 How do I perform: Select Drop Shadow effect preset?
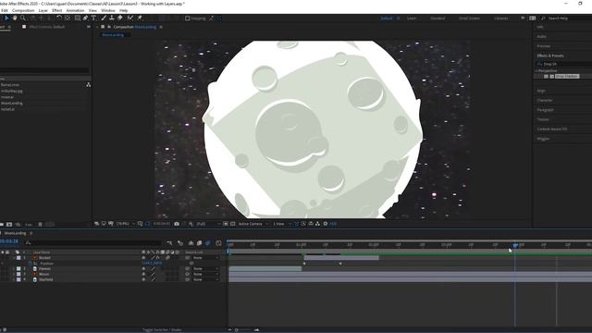[567, 76]
